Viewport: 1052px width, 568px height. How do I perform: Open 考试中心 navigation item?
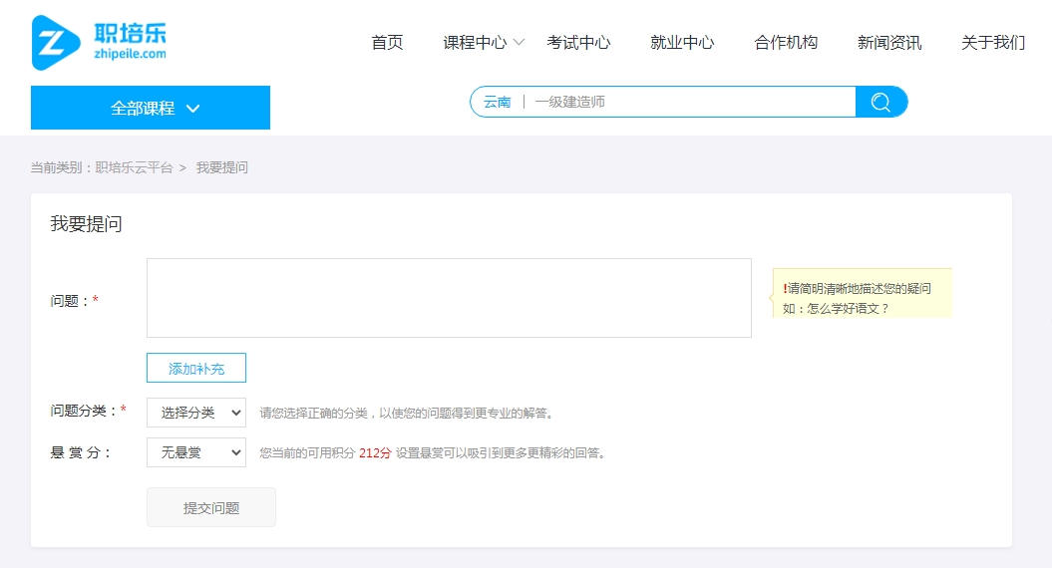pos(578,42)
